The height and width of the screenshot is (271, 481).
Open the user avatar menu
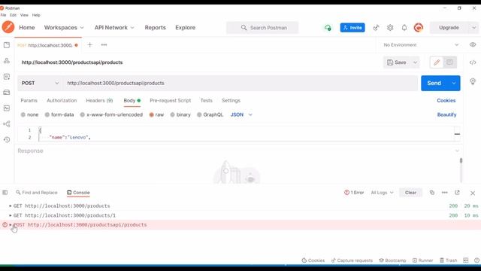(419, 28)
